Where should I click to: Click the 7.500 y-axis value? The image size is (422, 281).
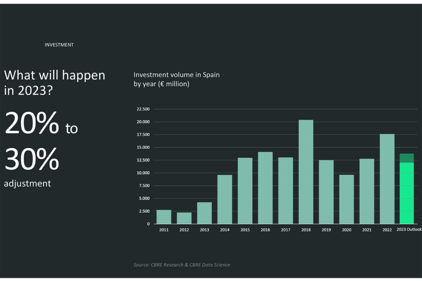pyautogui.click(x=144, y=185)
